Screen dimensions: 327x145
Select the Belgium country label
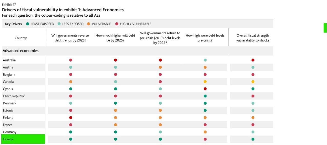pos(9,75)
